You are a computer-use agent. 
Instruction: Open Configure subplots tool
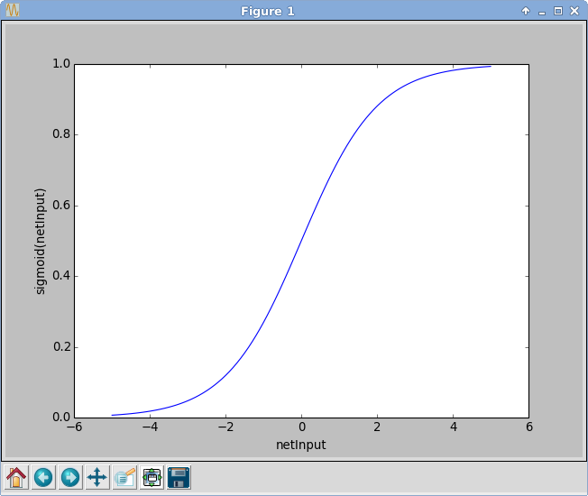152,477
